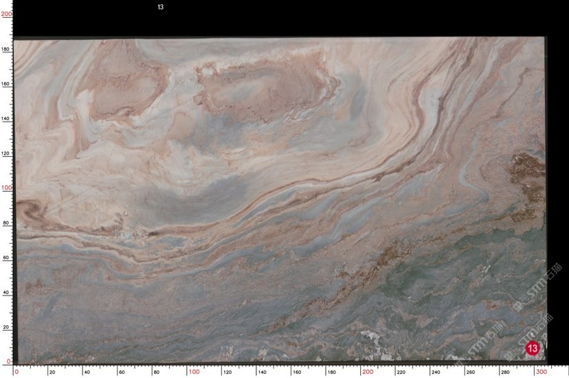This screenshot has width=569, height=378.
Task: Click the 180 mark on vertical ruler
Action: (6, 49)
